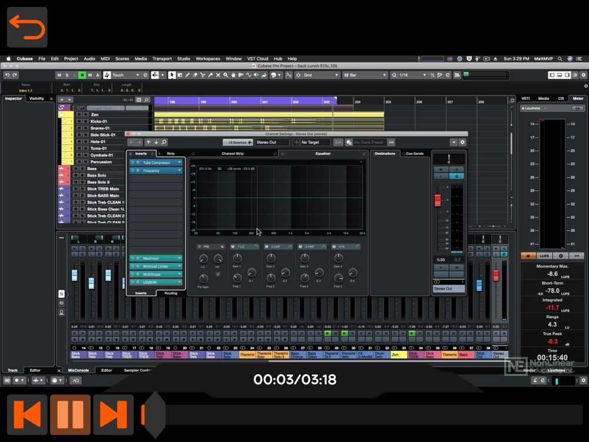Go to next channel down arrow
This screenshot has width=589, height=442.
(x=156, y=142)
